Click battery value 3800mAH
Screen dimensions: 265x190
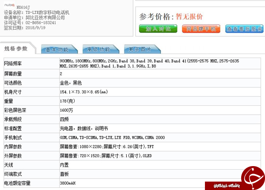point(68,183)
